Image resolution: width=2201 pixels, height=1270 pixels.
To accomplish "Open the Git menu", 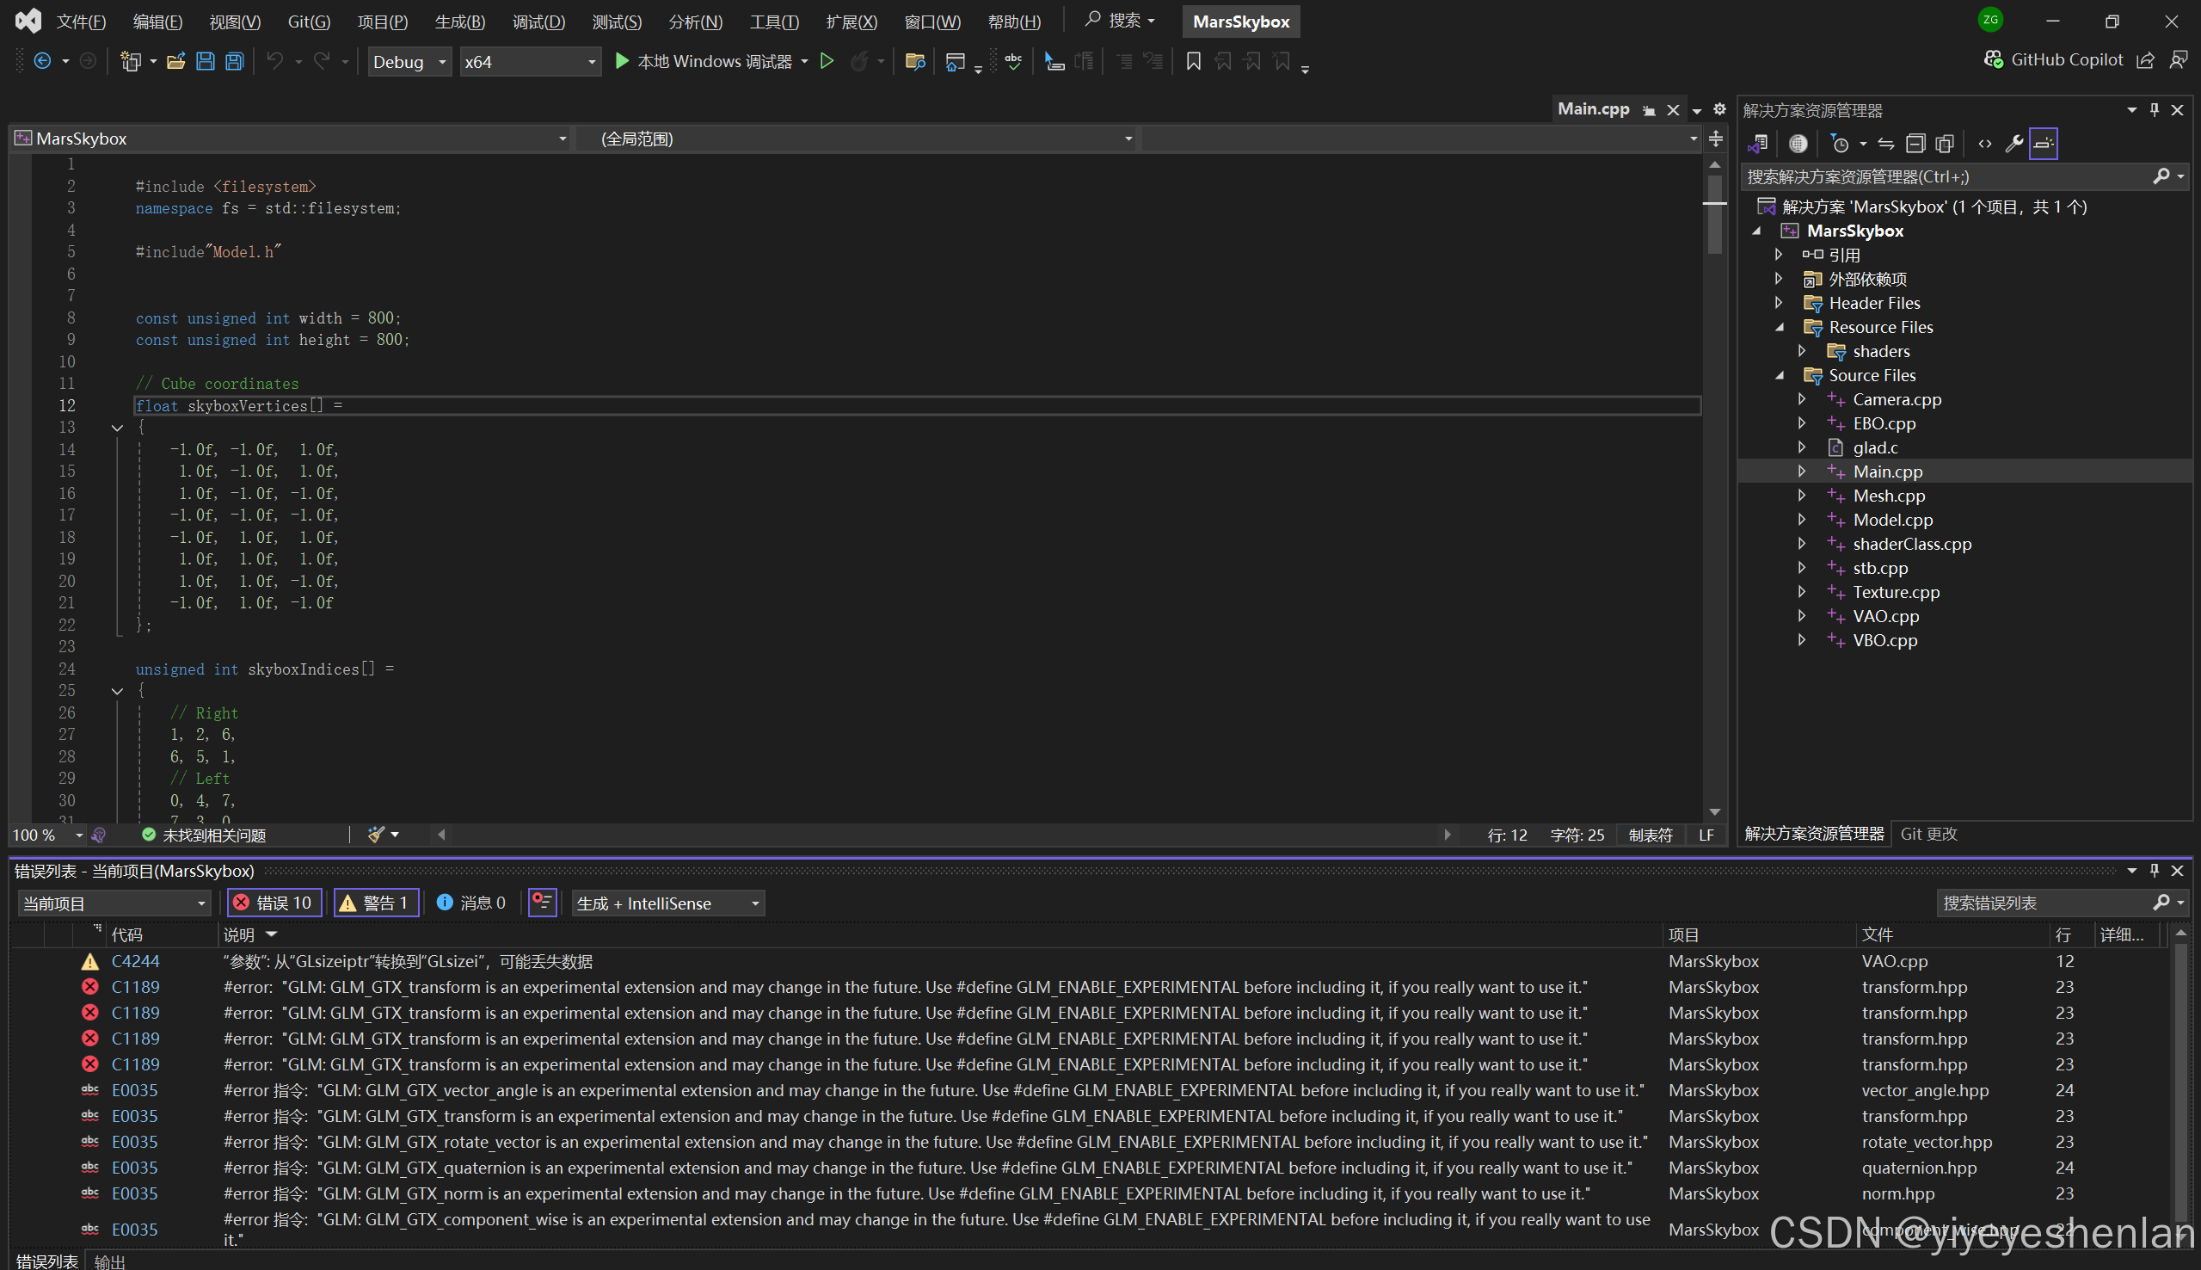I will [x=309, y=21].
